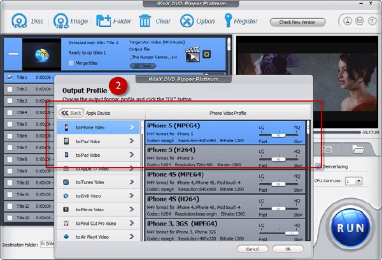Toggle the Title1 checkbox
The image size is (382, 260).
[x=10, y=78]
